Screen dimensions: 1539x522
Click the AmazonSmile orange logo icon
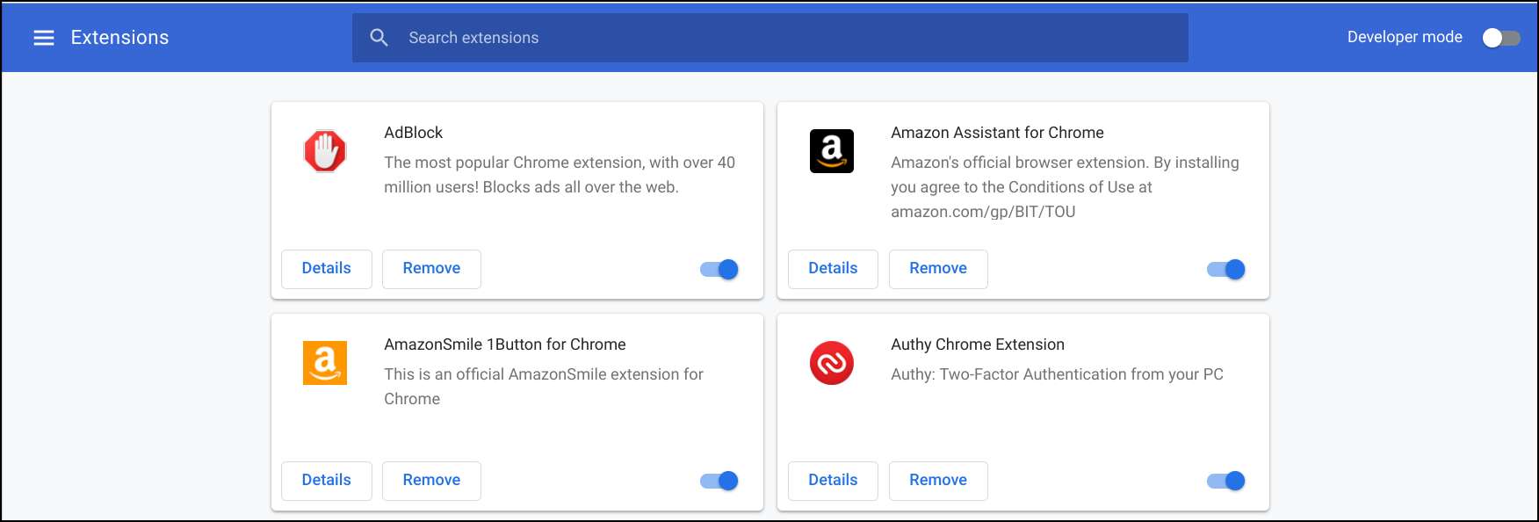click(x=325, y=363)
